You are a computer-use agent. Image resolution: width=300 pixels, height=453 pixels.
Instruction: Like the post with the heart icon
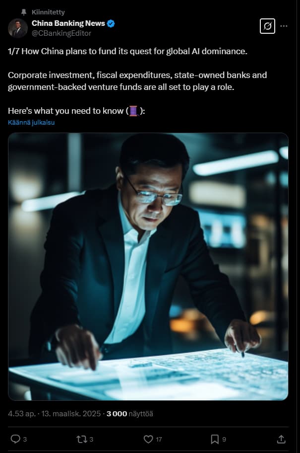(x=148, y=439)
